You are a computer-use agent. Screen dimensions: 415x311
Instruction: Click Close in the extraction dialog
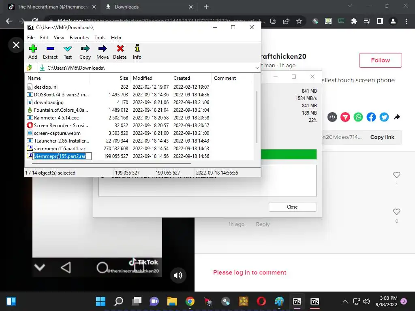coord(293,207)
